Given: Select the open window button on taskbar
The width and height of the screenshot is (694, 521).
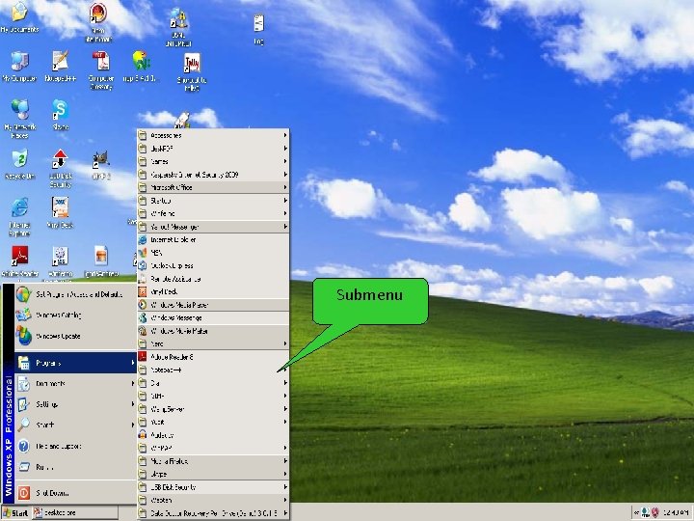Looking at the screenshot, I should [75, 513].
